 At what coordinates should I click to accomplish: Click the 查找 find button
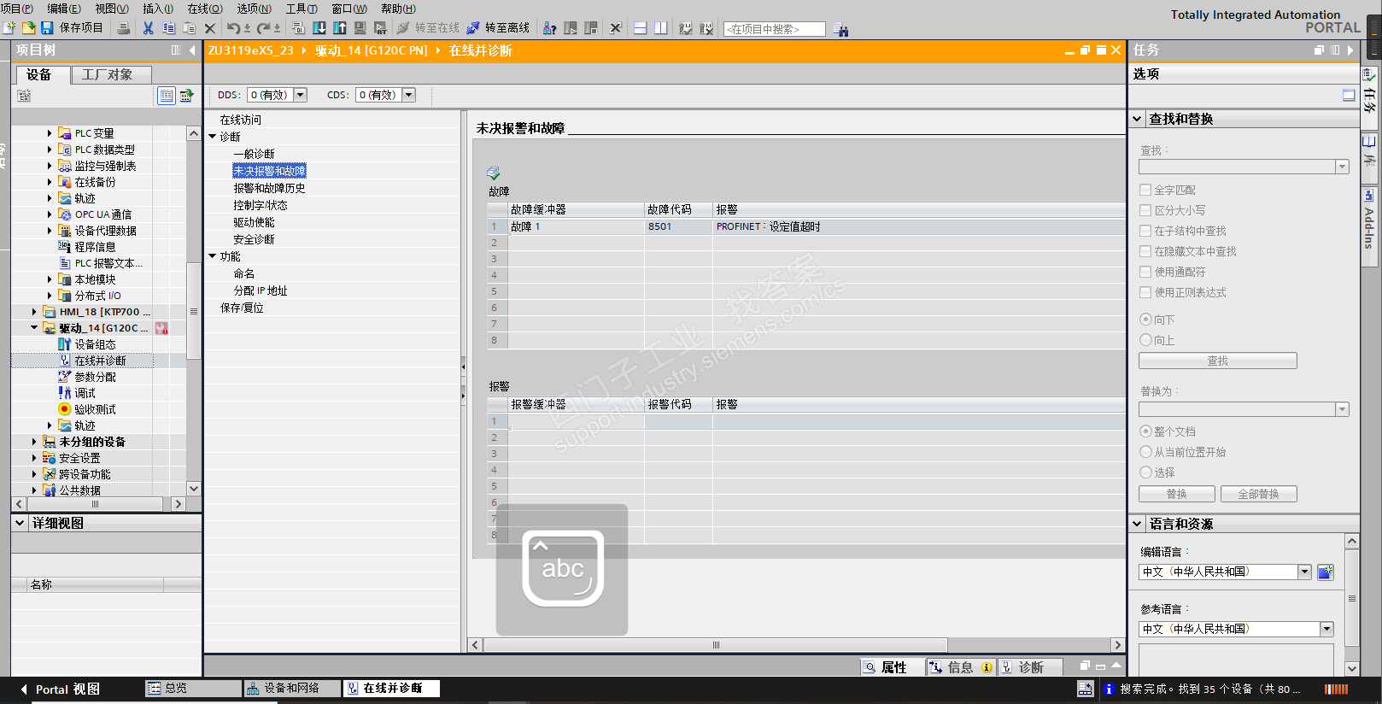coord(1218,361)
